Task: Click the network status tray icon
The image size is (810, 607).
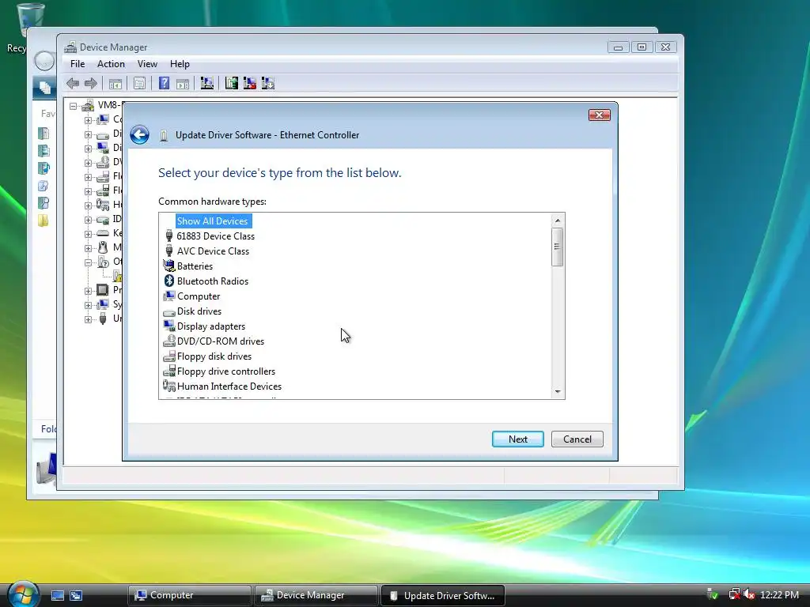Action: pyautogui.click(x=734, y=594)
